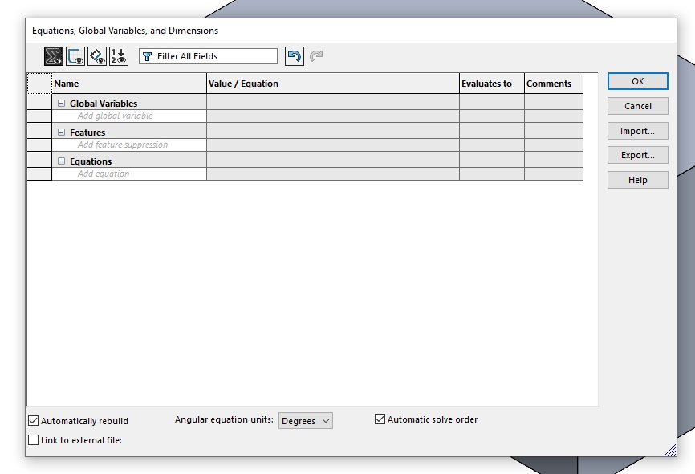The image size is (695, 474).
Task: Click in the Filter All Fields box
Action: click(x=208, y=56)
